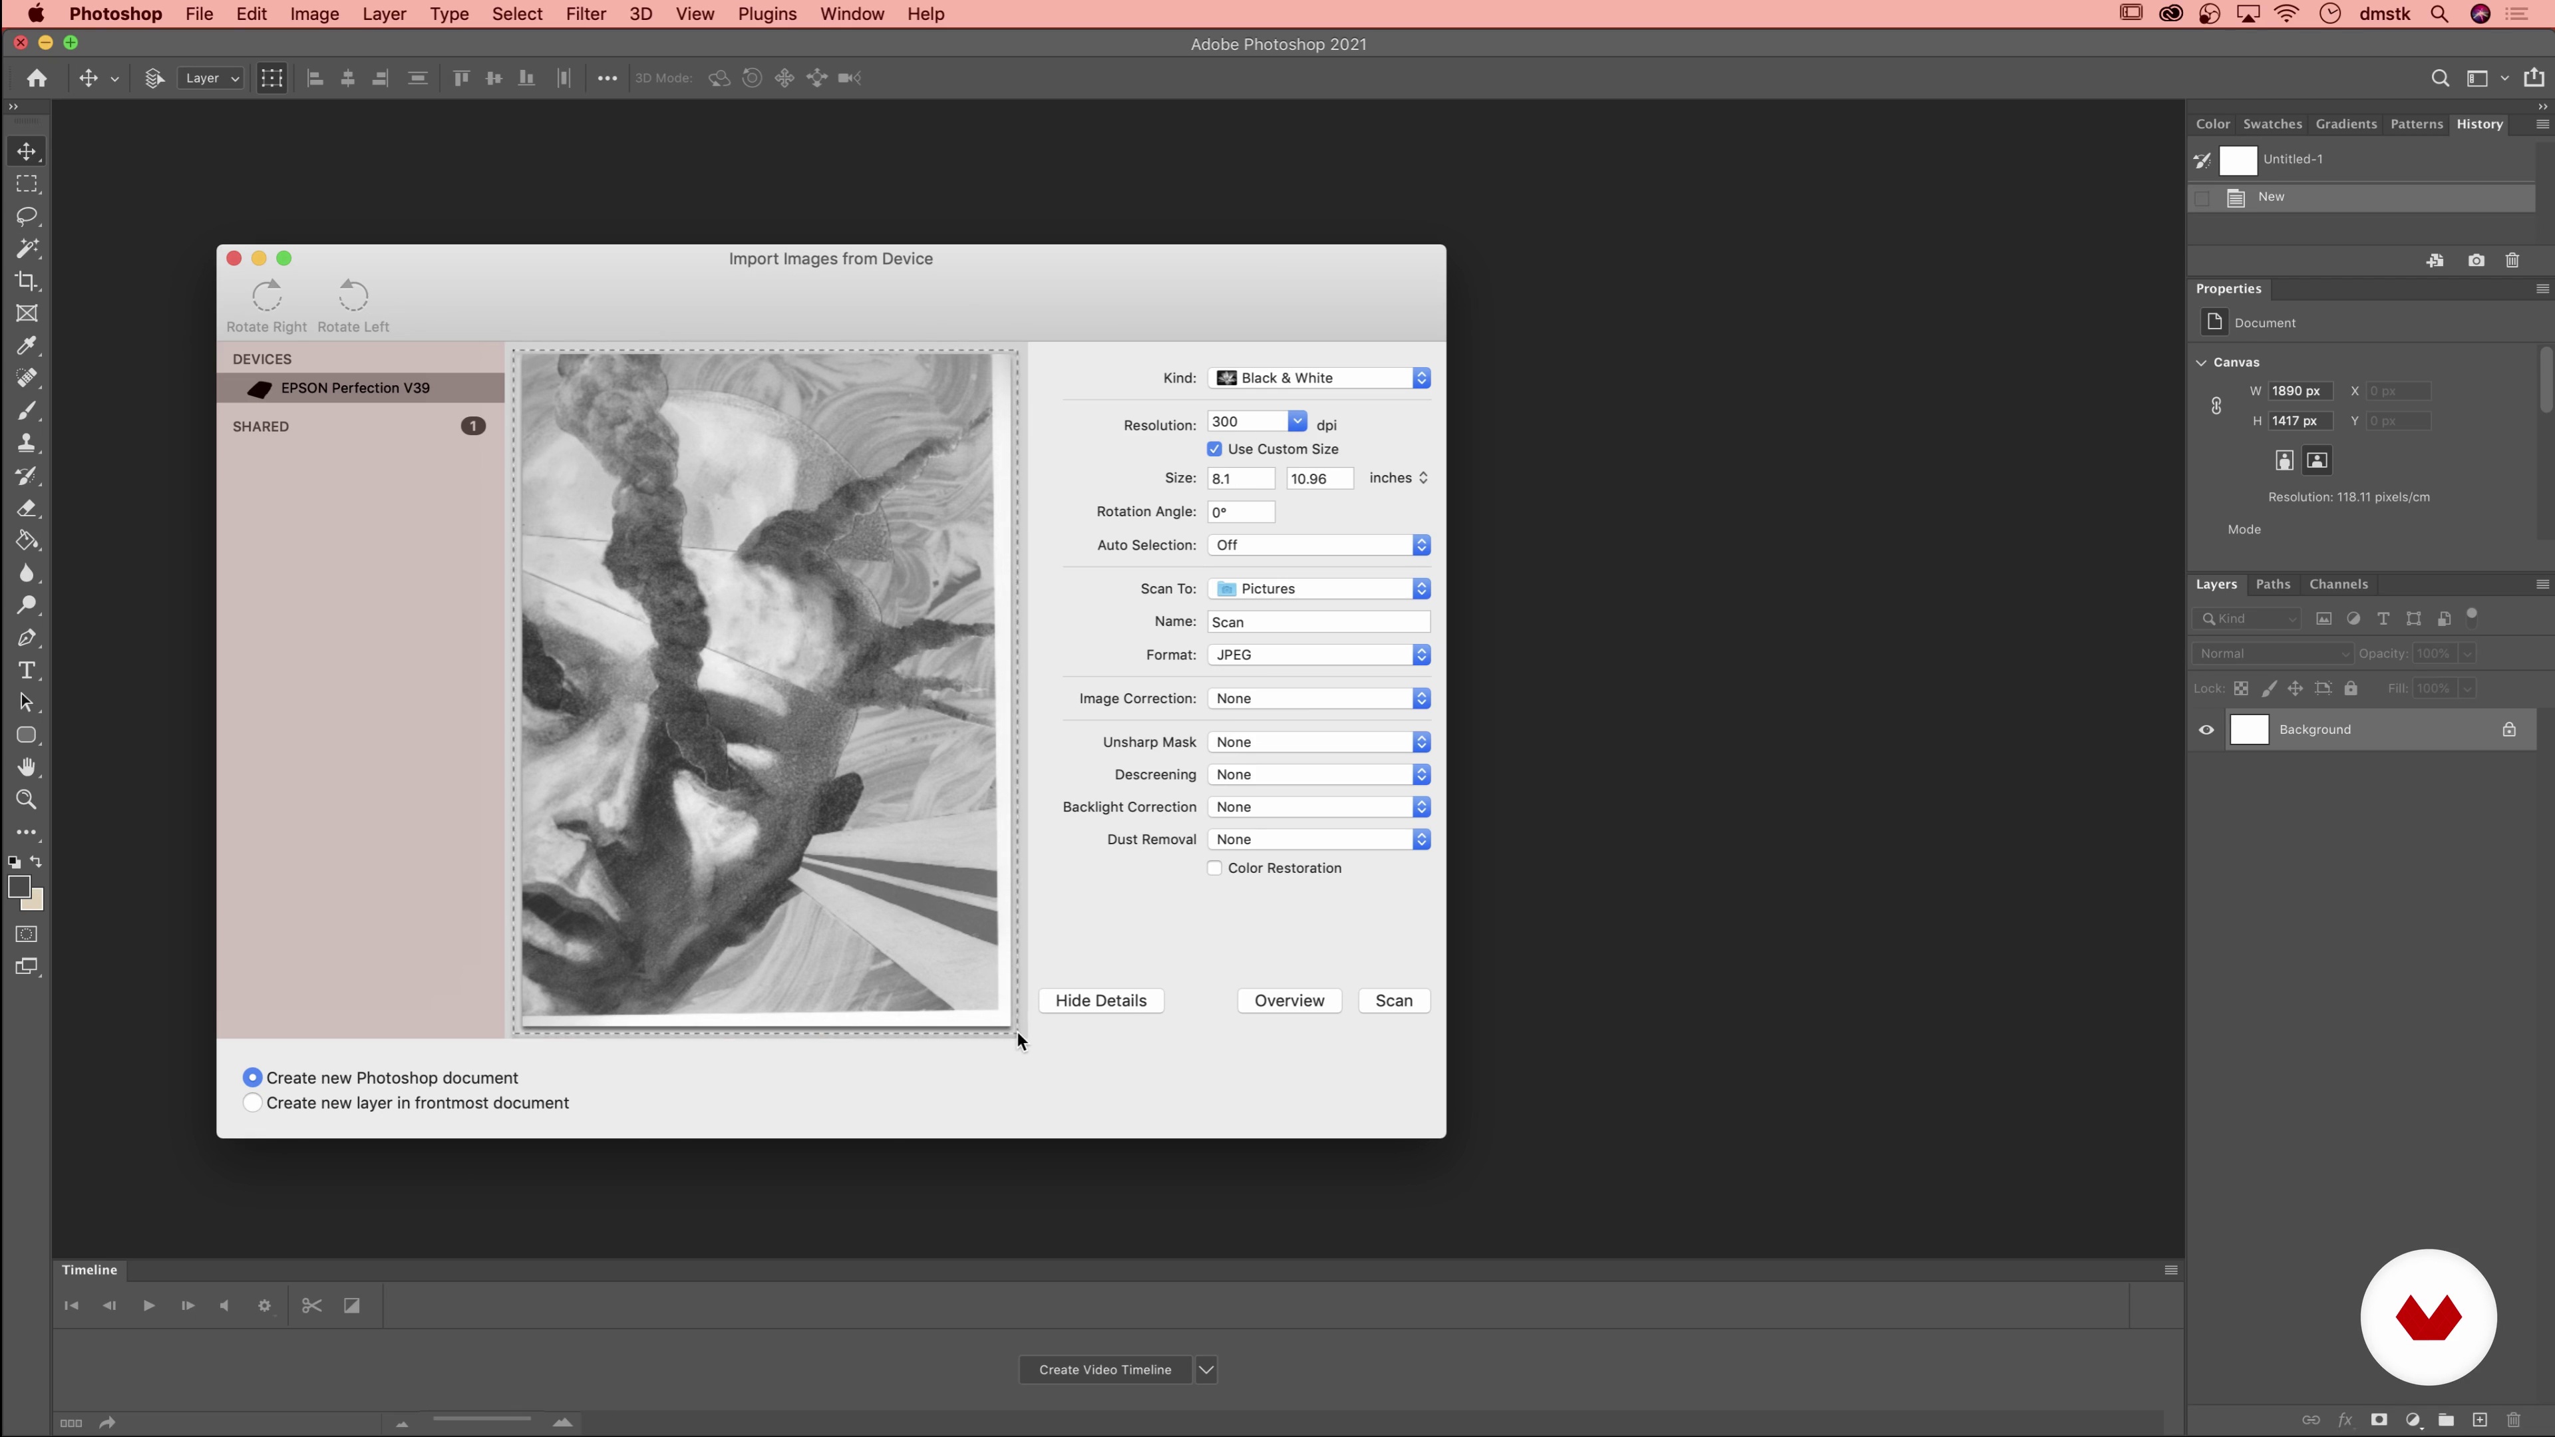2555x1437 pixels.
Task: Select the Eyedropper tool
Action: pos(27,346)
